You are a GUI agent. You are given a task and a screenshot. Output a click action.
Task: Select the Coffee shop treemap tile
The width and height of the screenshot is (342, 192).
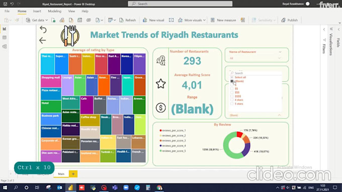pyautogui.click(x=90, y=121)
